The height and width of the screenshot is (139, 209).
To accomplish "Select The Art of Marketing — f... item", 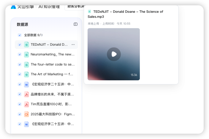I will [52, 74].
